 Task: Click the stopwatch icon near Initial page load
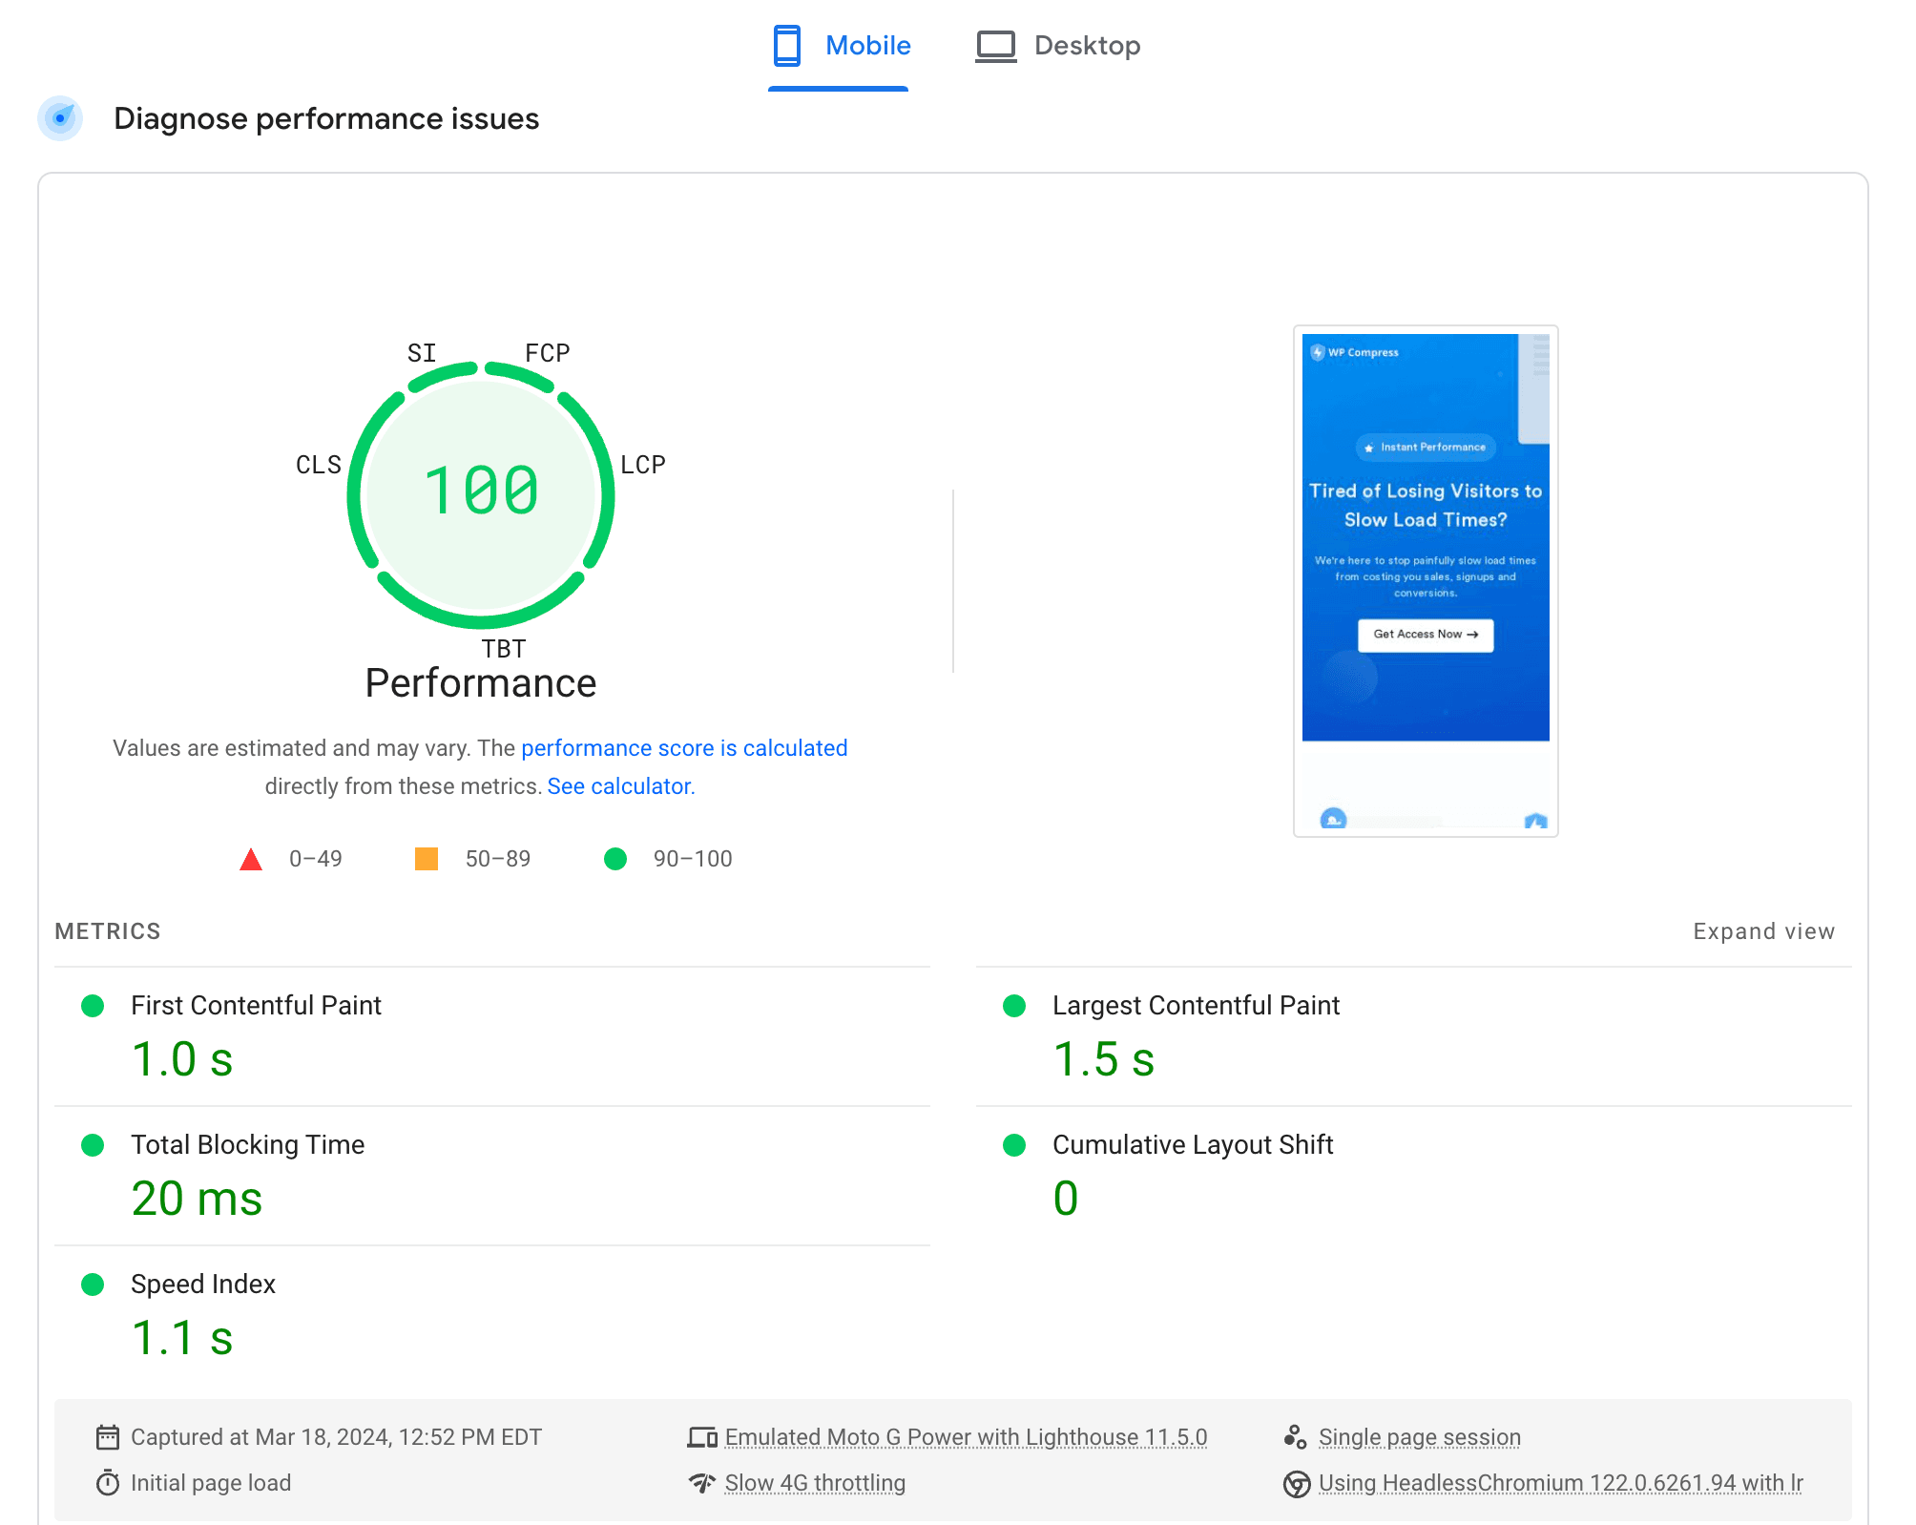pyautogui.click(x=107, y=1482)
